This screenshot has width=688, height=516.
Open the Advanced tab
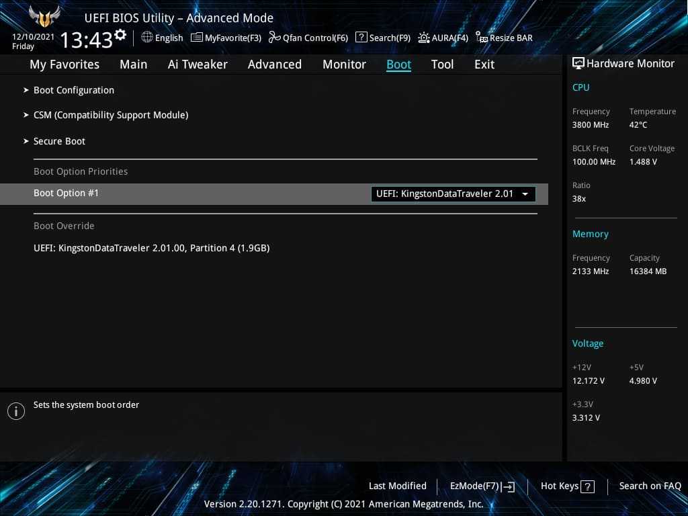tap(274, 64)
